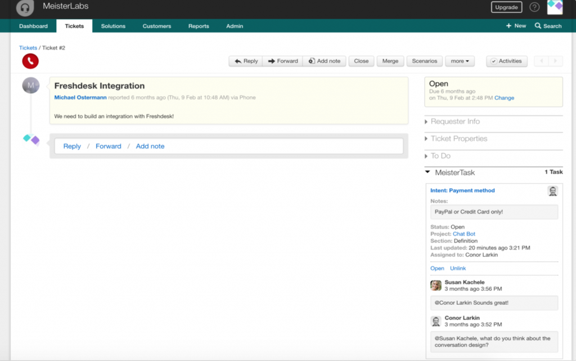576x361 pixels.
Task: Click Add note toolbar button
Action: pyautogui.click(x=325, y=61)
